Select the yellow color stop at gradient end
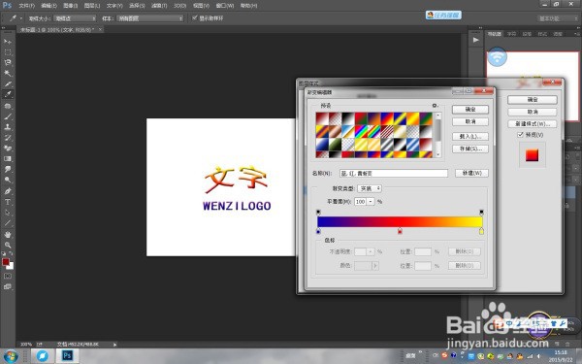This screenshot has height=364, width=582. [481, 231]
